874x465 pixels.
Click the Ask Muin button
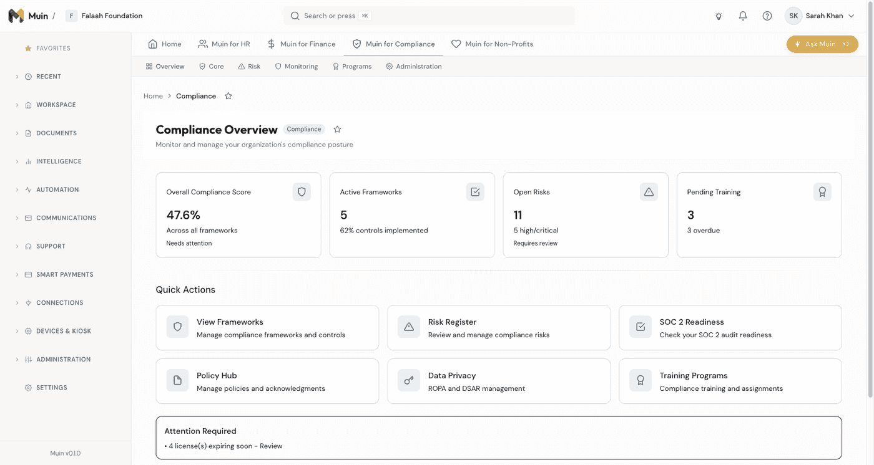pyautogui.click(x=822, y=44)
